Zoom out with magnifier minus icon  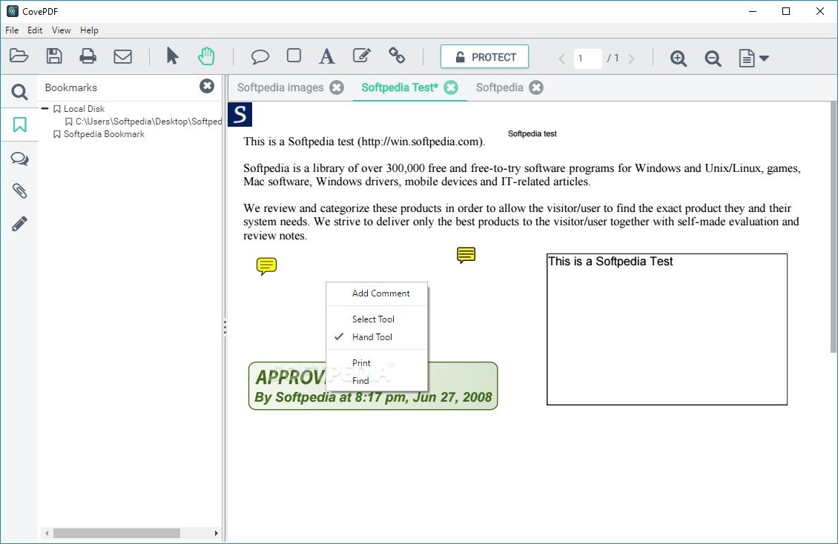(x=713, y=59)
